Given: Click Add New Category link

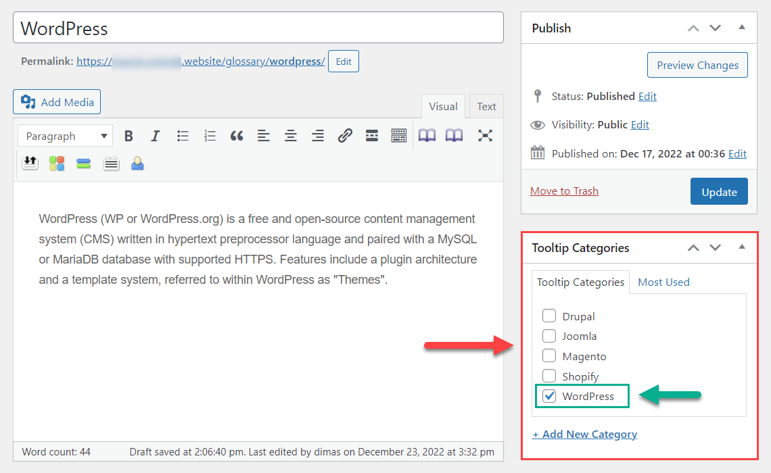Looking at the screenshot, I should click(584, 434).
